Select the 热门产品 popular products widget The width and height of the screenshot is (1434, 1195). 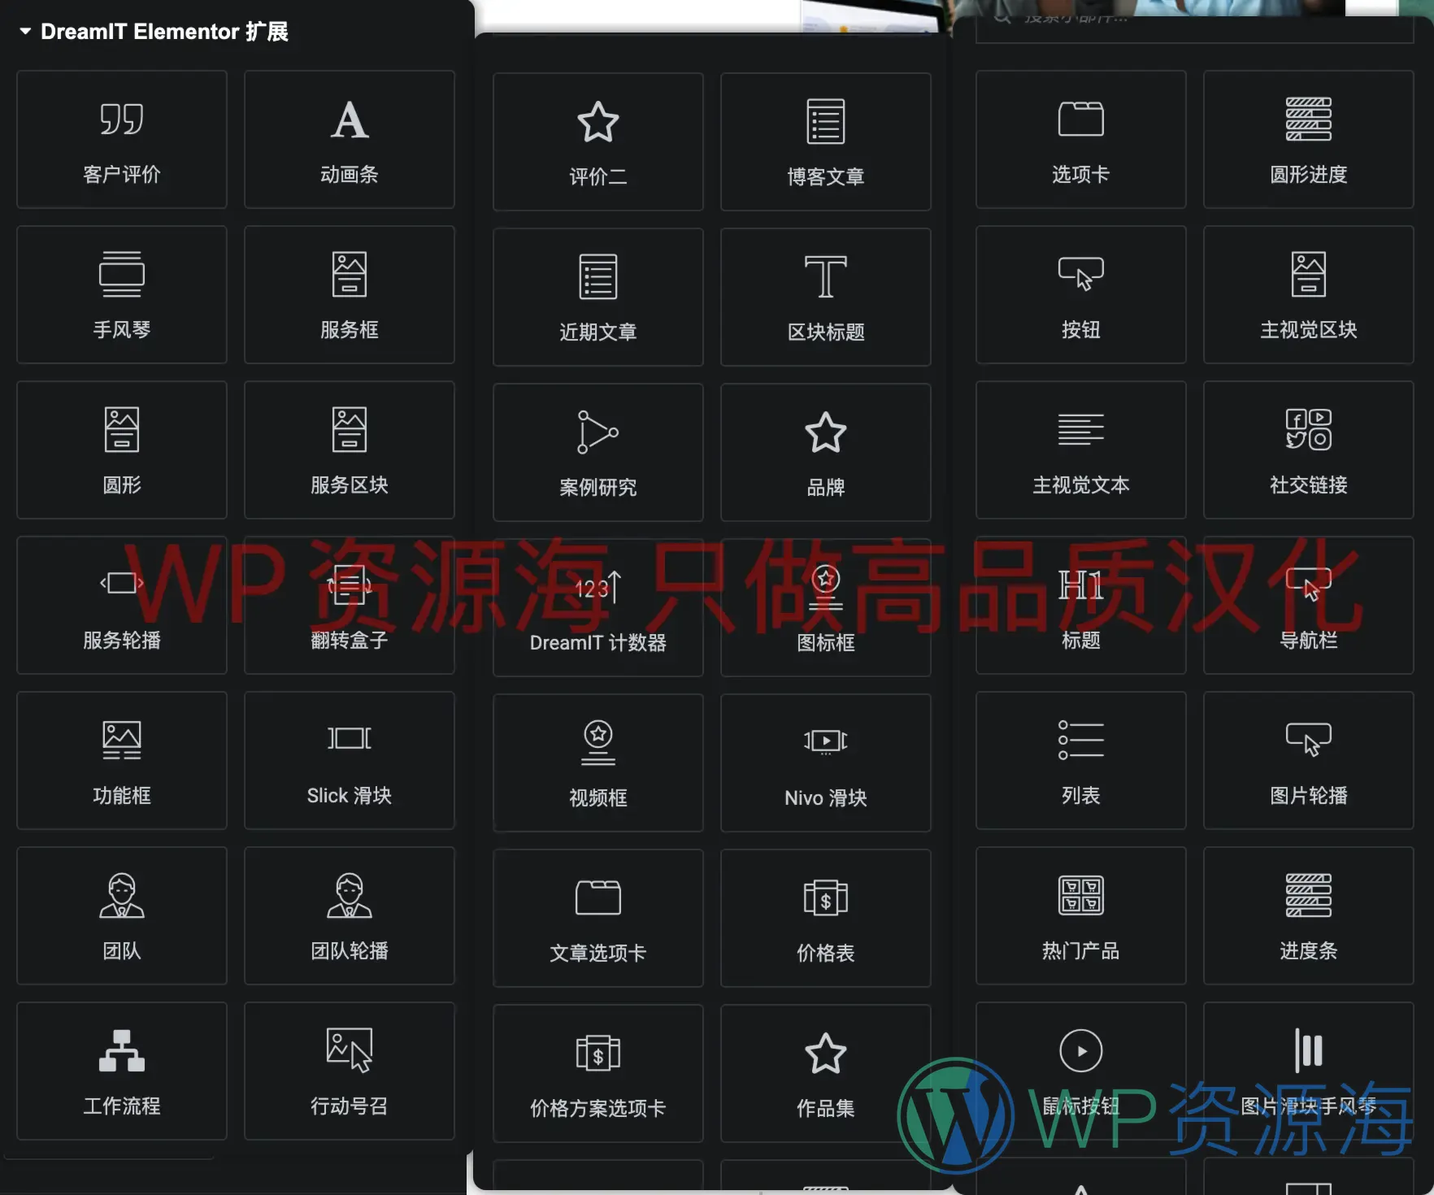click(x=1080, y=917)
